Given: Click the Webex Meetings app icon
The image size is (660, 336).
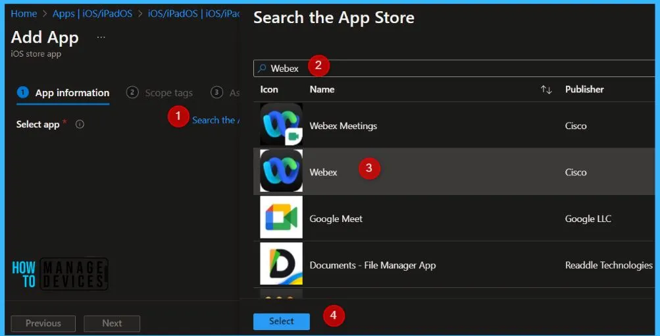Looking at the screenshot, I should pos(281,125).
